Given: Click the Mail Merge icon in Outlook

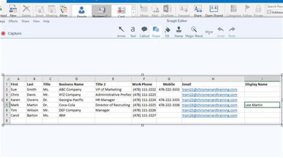Looking at the screenshot, I should pos(155,11).
